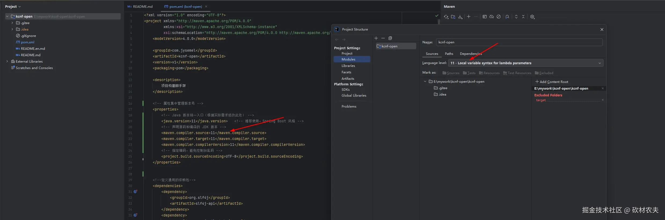665x220 pixels.
Task: Mark folder as Excluded
Action: [x=544, y=73]
